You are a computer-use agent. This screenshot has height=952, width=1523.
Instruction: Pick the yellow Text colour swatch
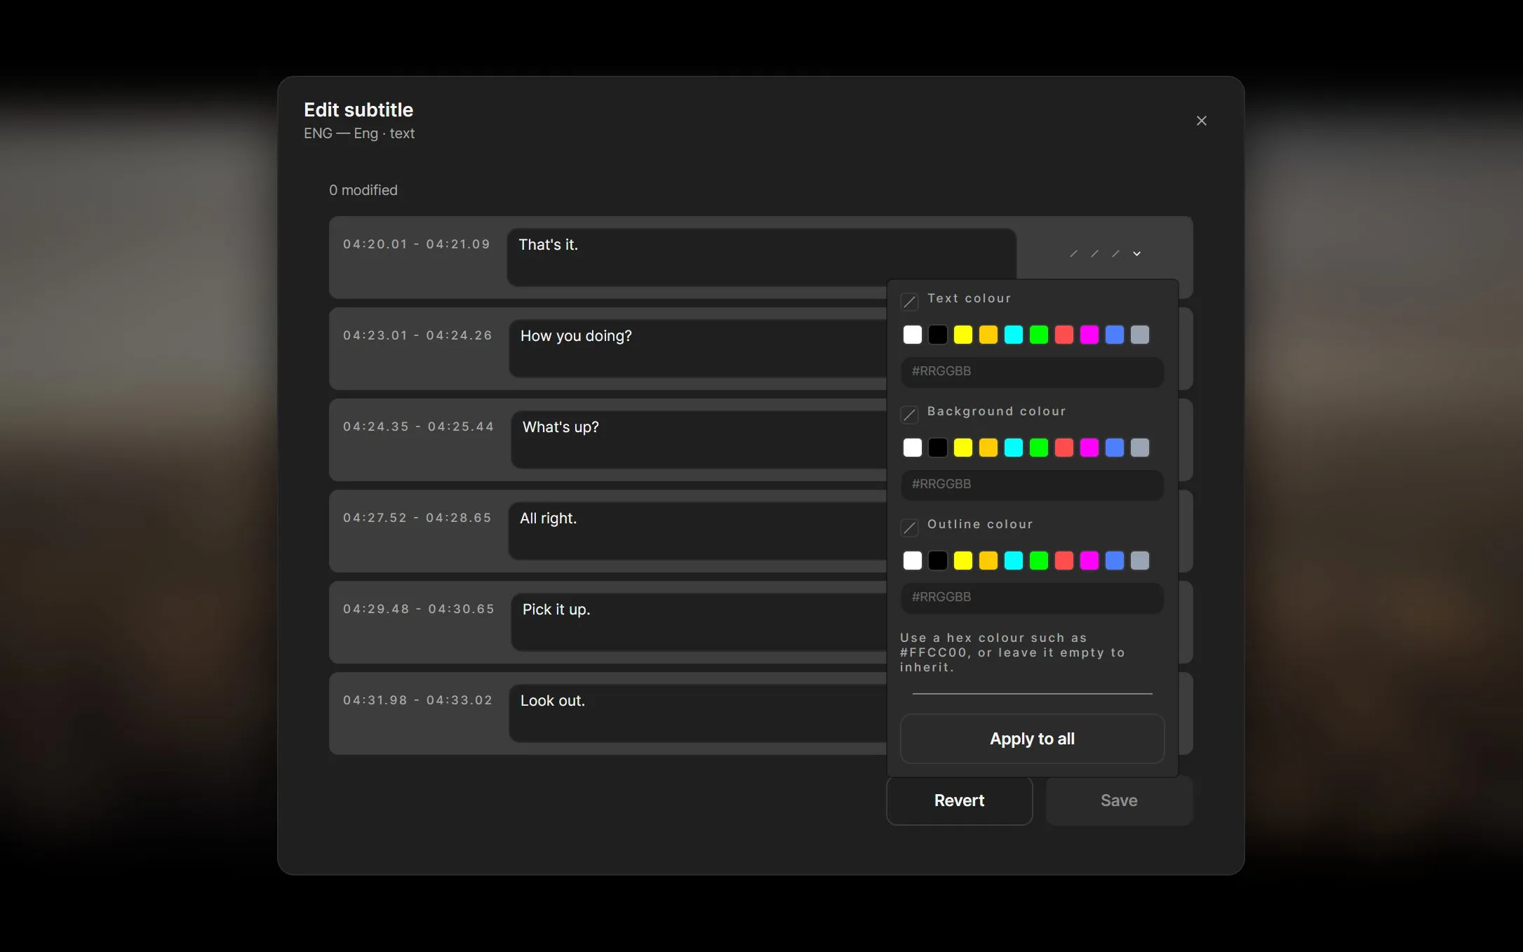963,335
